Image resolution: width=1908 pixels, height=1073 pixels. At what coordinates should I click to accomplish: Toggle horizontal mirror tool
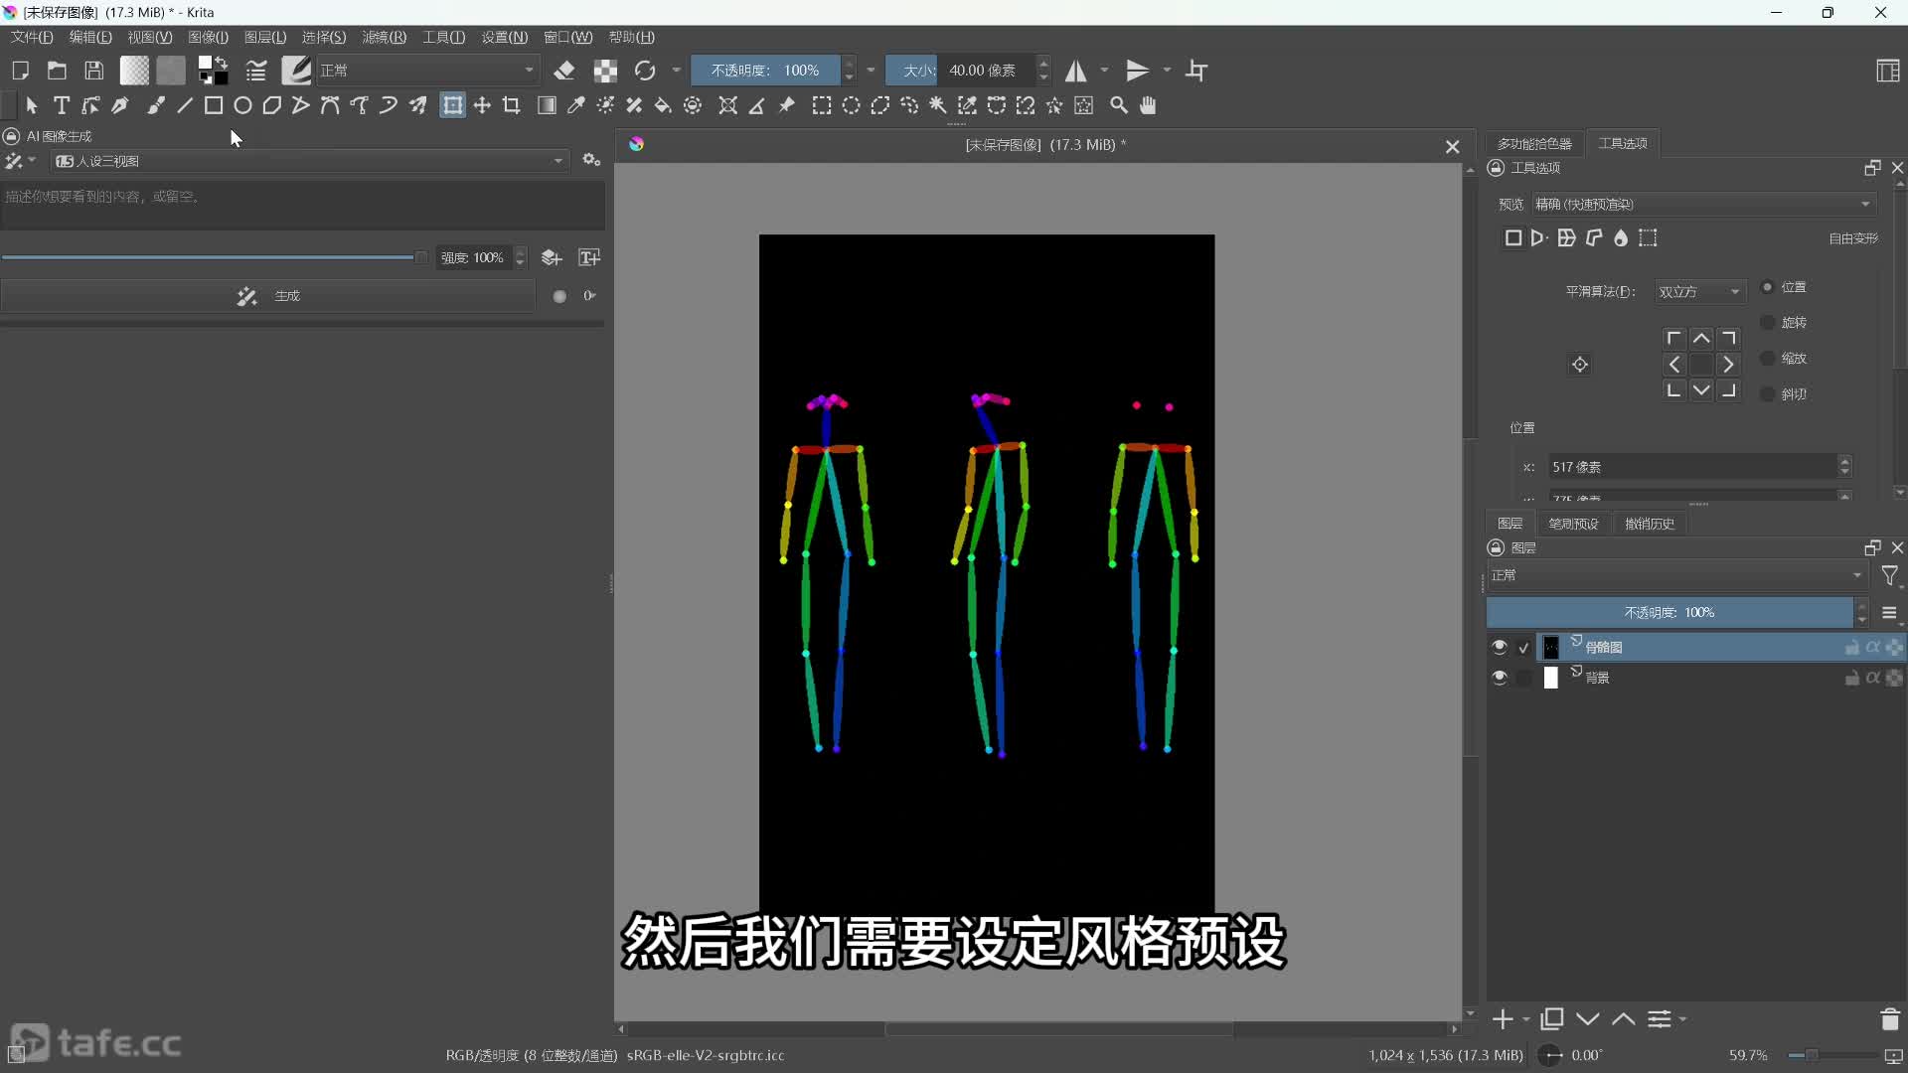point(1076,71)
